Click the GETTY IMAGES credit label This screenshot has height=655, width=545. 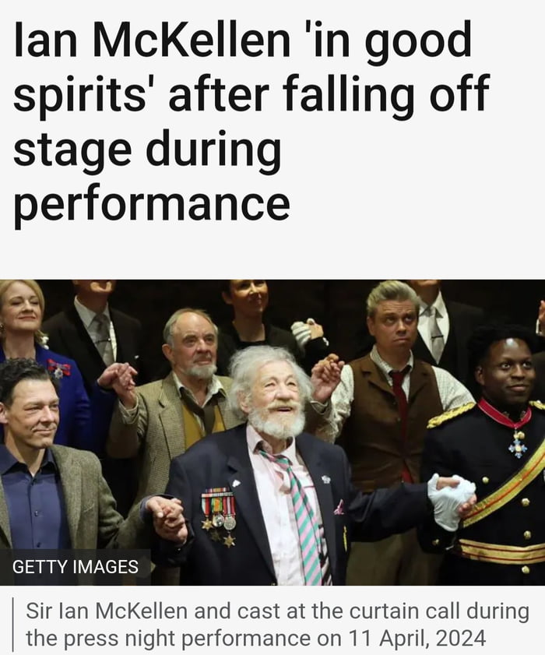(76, 567)
